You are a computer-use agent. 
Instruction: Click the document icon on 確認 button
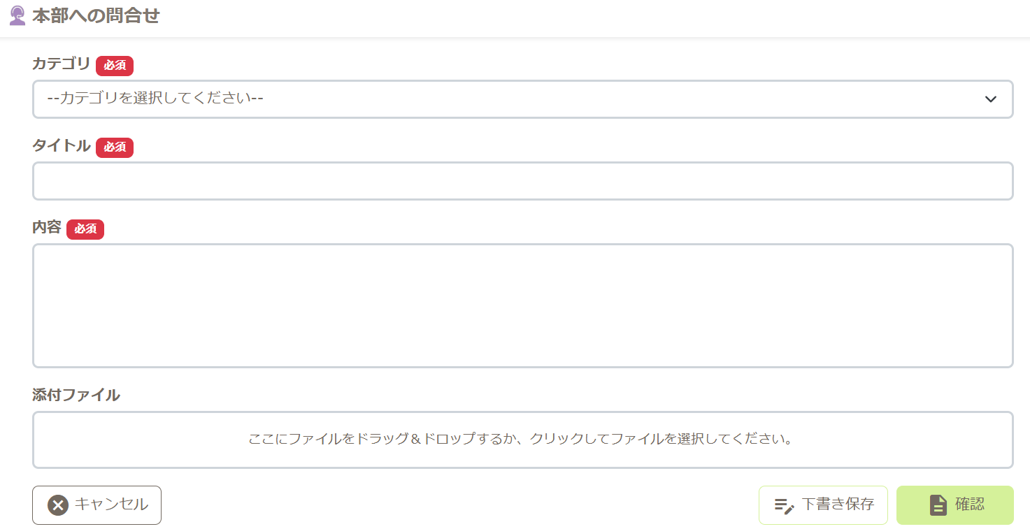pyautogui.click(x=938, y=505)
